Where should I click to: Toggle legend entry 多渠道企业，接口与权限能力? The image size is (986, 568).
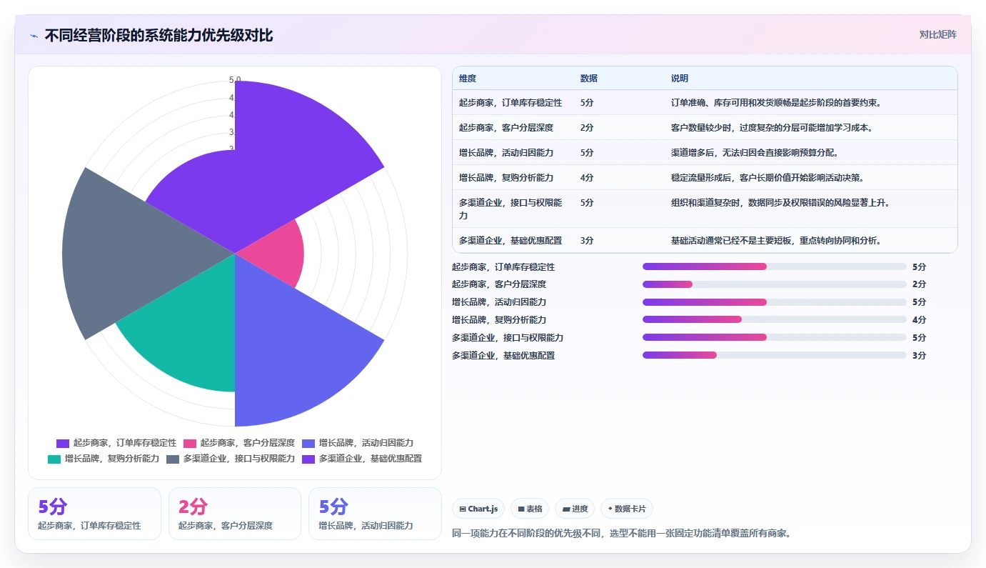[x=231, y=459]
